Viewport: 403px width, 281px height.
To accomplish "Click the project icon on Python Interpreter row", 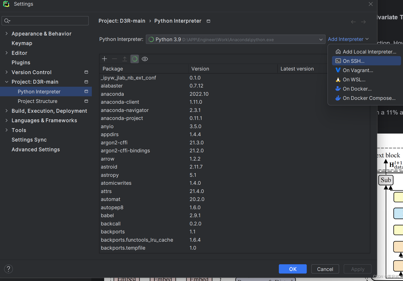I will [86, 91].
